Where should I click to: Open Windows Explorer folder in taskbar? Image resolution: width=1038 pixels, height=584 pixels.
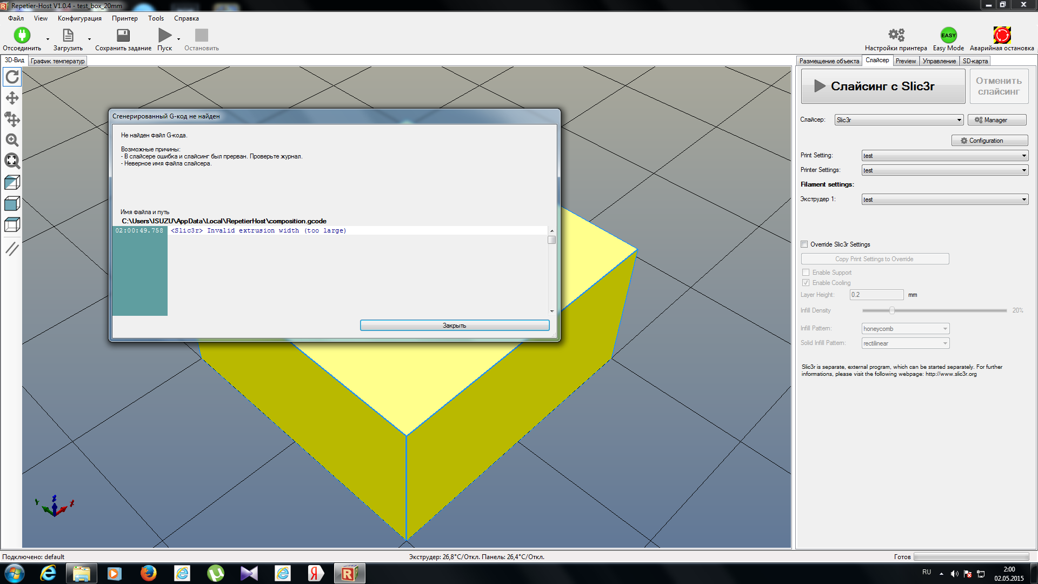pos(81,573)
